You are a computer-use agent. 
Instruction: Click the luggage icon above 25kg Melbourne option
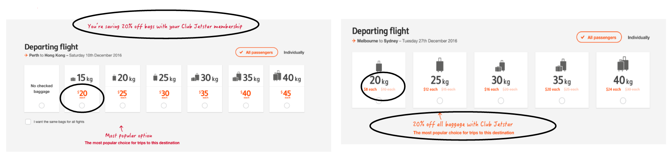pyautogui.click(x=440, y=65)
